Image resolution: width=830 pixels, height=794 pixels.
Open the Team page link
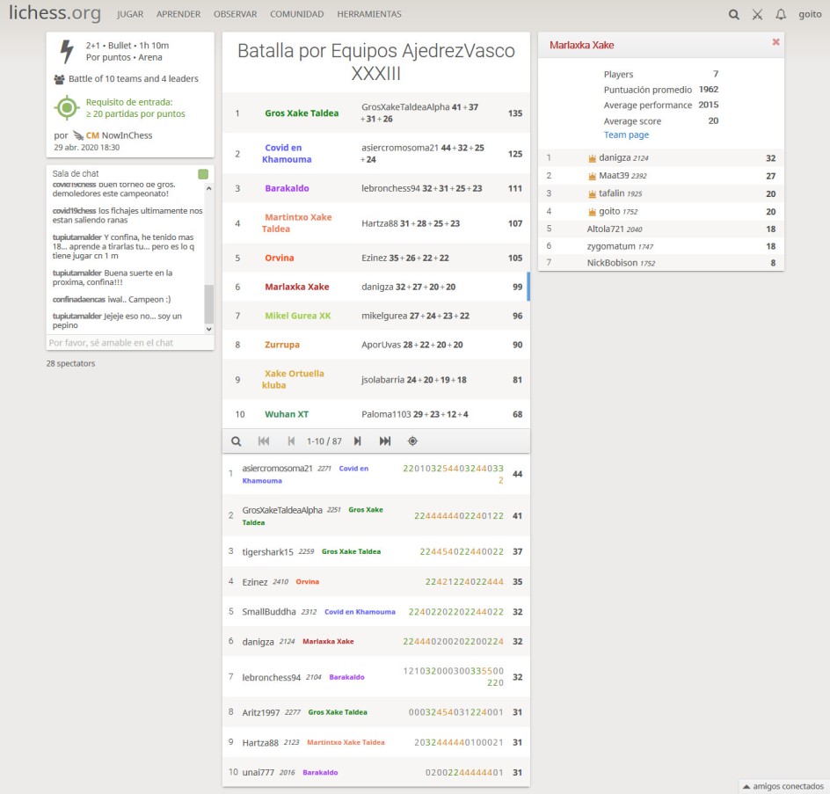[626, 135]
